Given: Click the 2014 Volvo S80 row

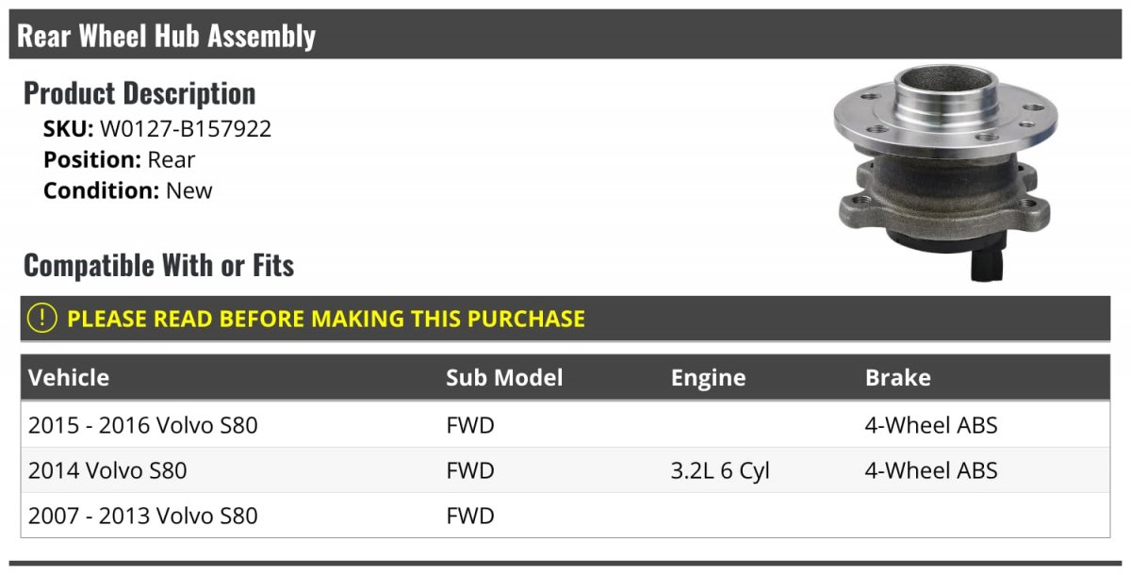Looking at the screenshot, I should [565, 470].
